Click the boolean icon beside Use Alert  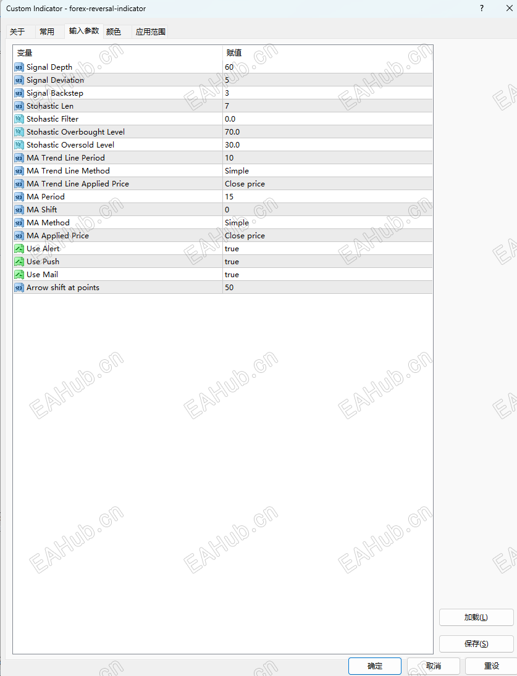19,248
